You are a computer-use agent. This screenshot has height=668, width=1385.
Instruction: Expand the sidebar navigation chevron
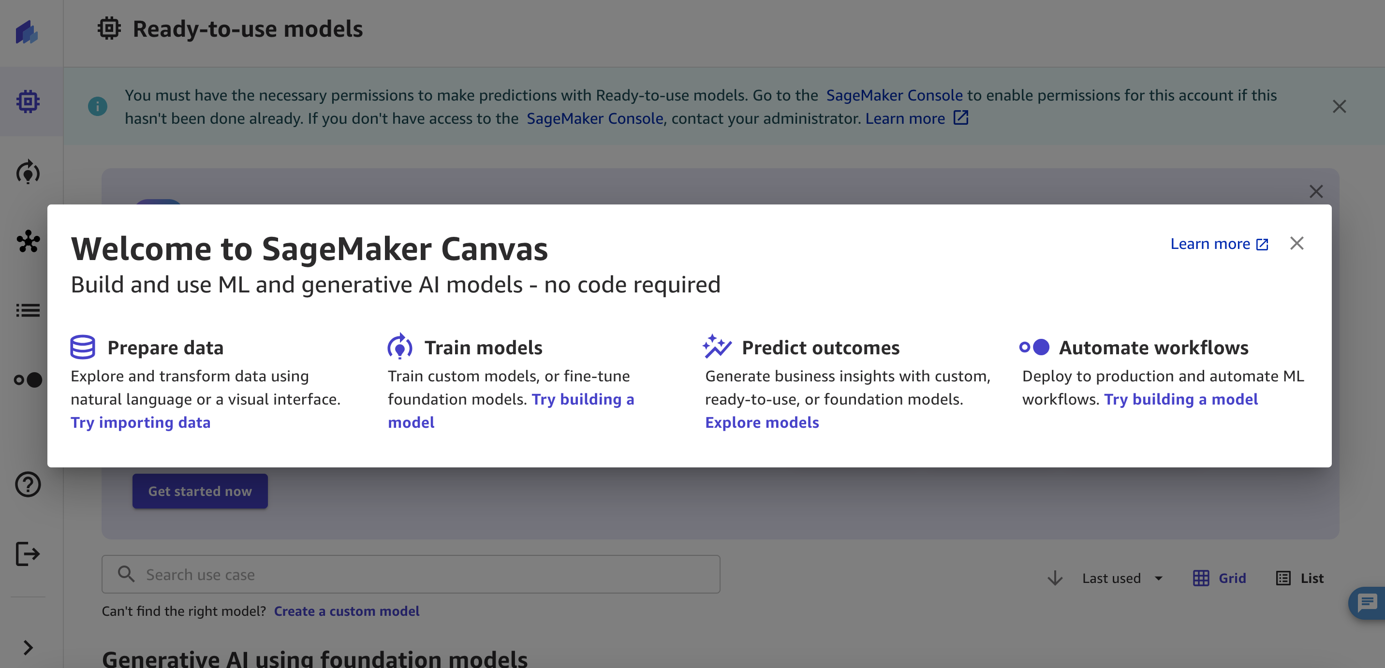click(x=28, y=648)
